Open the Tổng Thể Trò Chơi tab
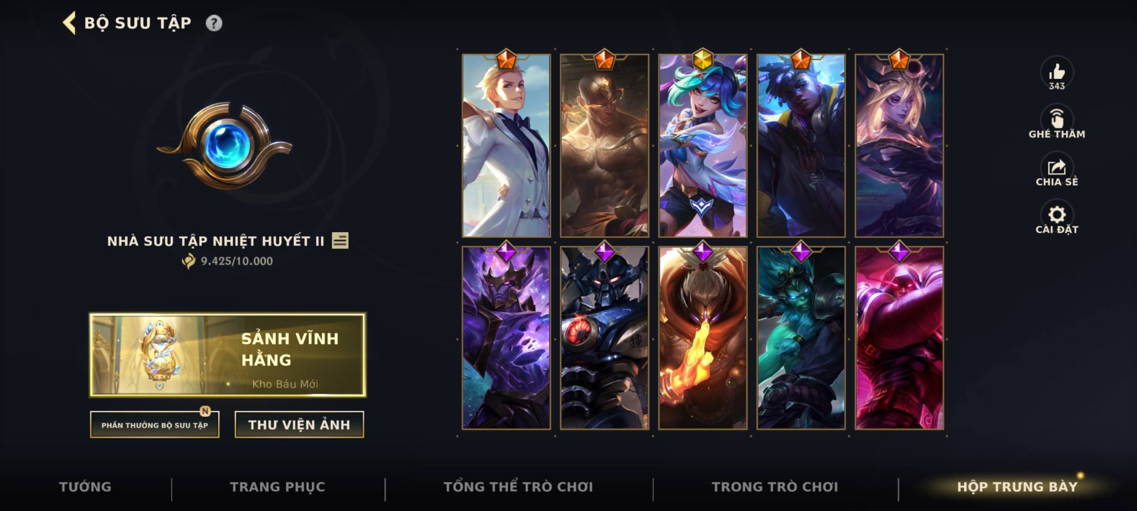Viewport: 1137px width, 511px height. pyautogui.click(x=518, y=486)
